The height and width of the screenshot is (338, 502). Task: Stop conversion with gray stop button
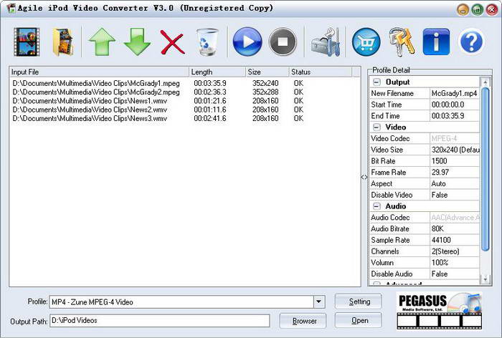tap(283, 42)
